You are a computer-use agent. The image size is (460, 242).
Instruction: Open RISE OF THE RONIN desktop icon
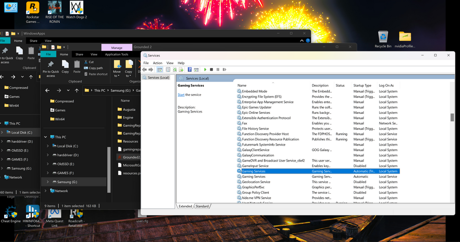coord(55,12)
